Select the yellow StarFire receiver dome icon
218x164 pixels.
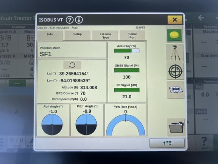[x=175, y=35]
